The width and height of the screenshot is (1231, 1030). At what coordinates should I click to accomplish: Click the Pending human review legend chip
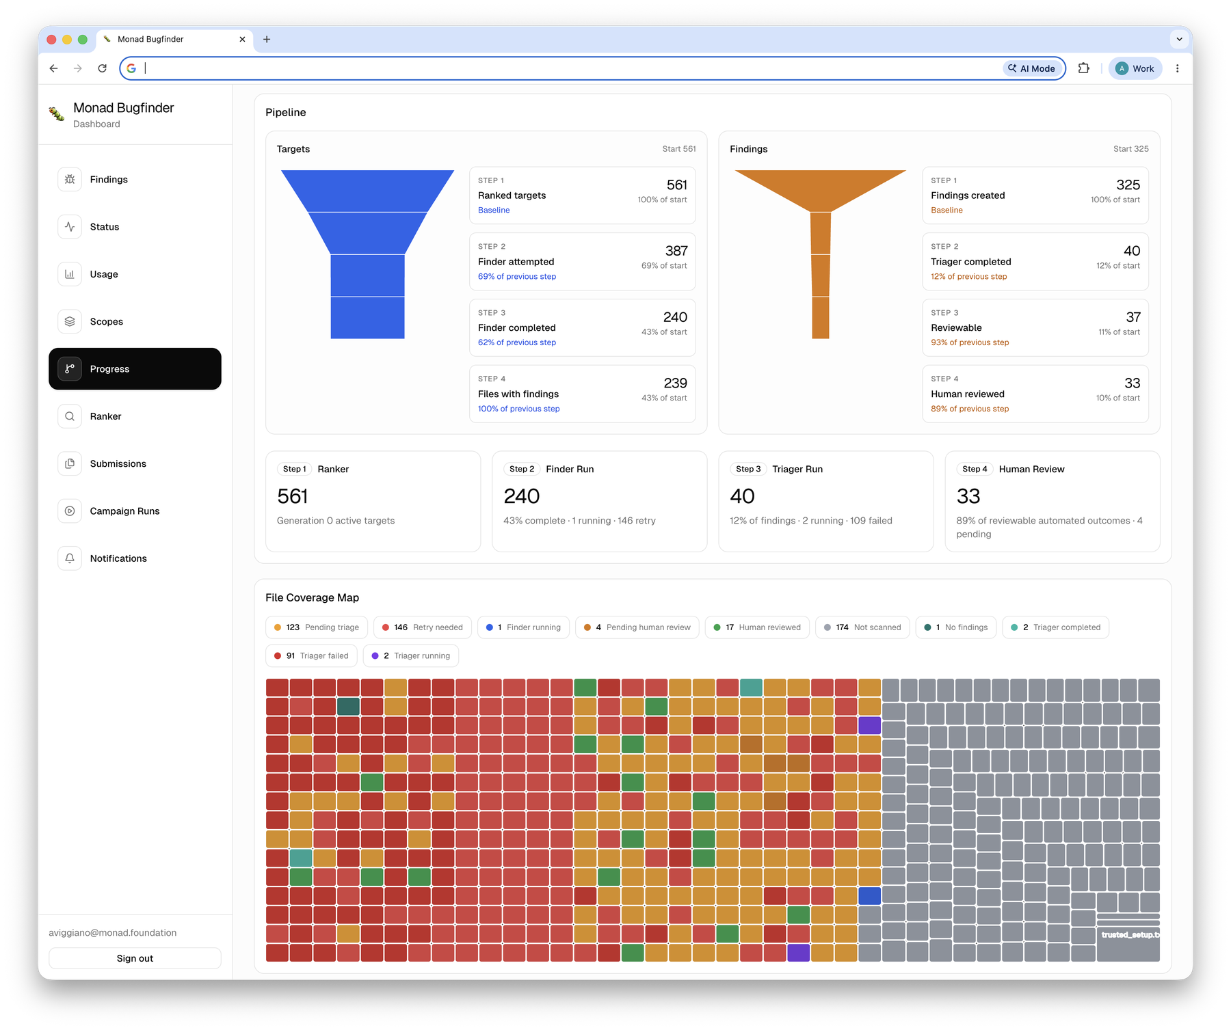coord(637,627)
